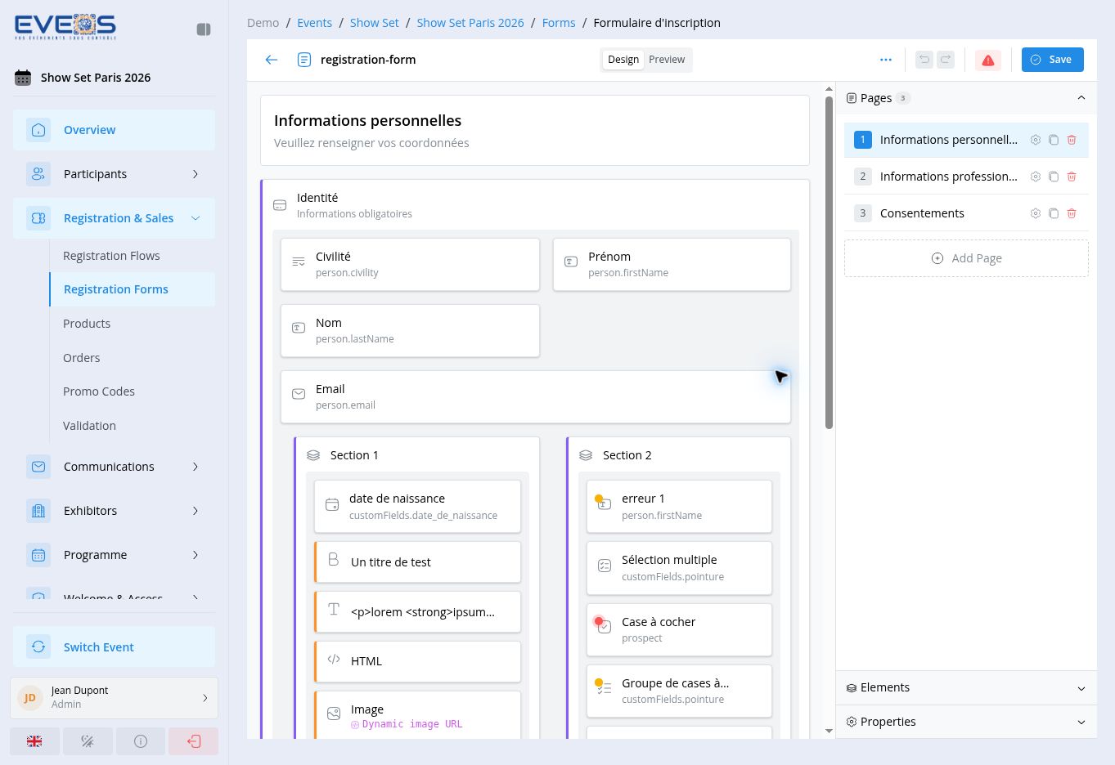The image size is (1115, 765).
Task: Select the Case à cocher field
Action: [x=679, y=630]
